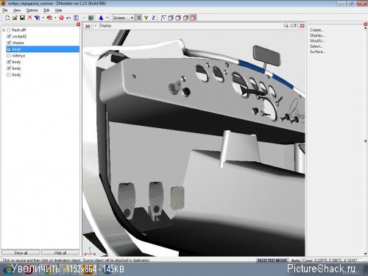Click the blue document icon after Undo
This screenshot has height=276, width=368.
(x=76, y=18)
